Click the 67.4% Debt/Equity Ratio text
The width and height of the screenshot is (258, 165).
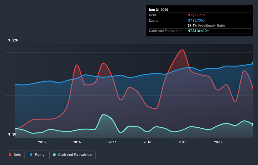pos(206,25)
